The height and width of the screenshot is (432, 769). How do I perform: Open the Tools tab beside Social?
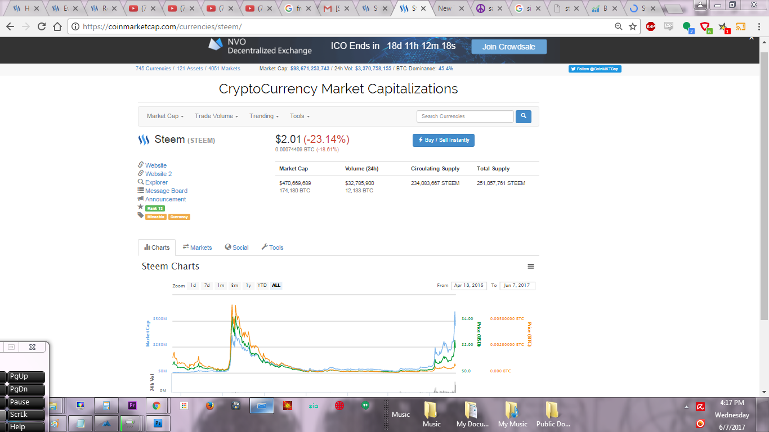(272, 247)
